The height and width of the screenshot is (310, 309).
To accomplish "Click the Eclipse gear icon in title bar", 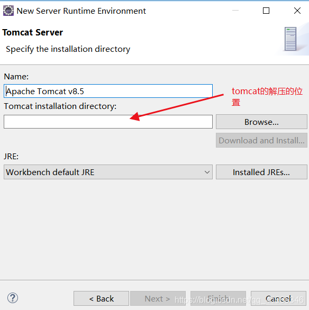I will [8, 11].
